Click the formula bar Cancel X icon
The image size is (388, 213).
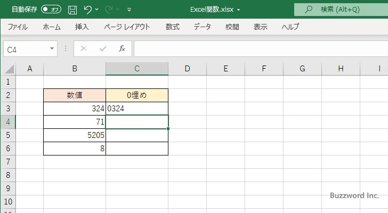pyautogui.click(x=84, y=48)
